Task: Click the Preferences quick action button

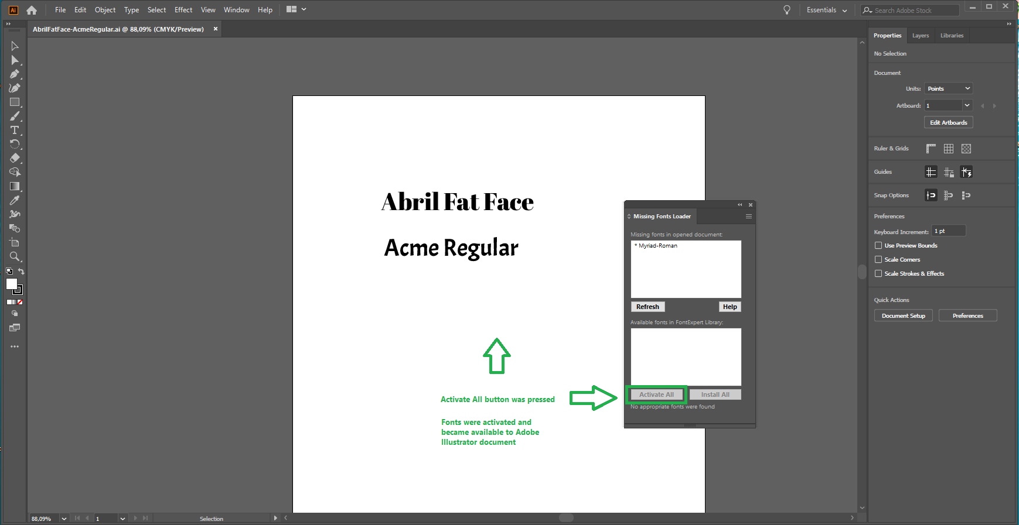Action: click(x=967, y=315)
